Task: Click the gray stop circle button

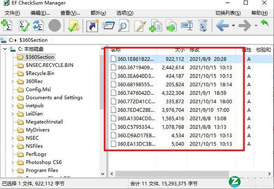Action: [x=54, y=26]
